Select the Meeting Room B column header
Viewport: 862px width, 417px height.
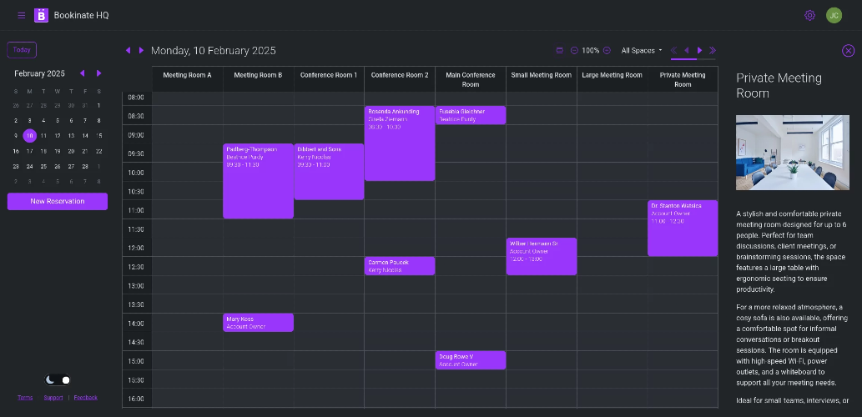(x=259, y=78)
